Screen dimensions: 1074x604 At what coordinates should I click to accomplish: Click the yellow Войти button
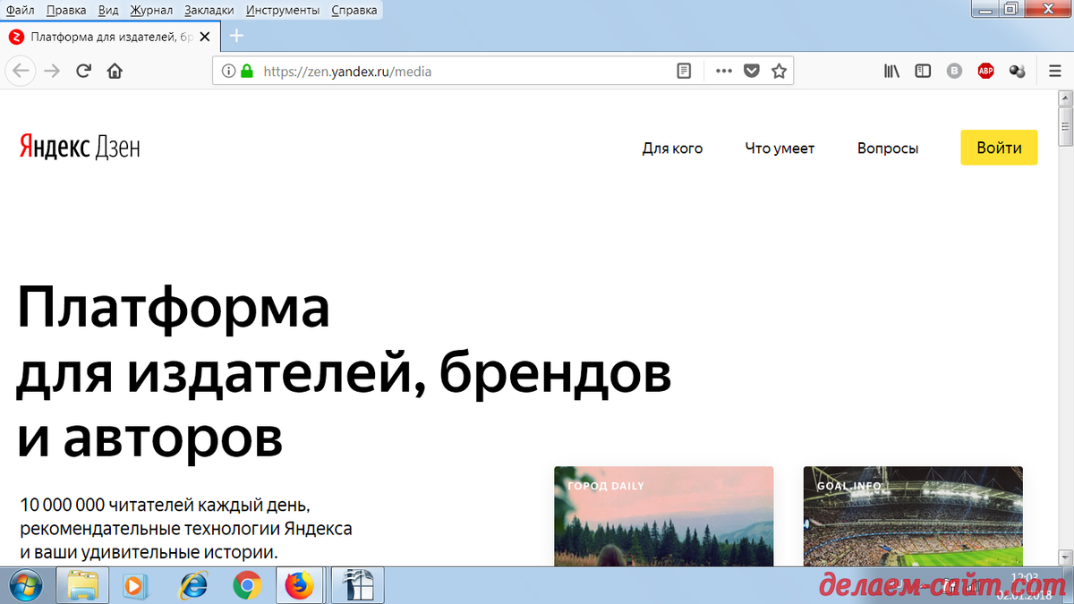[x=999, y=148]
